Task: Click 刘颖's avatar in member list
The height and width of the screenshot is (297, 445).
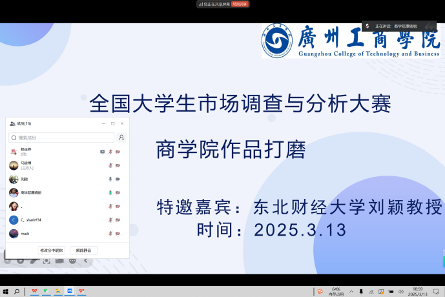Action: point(14,179)
